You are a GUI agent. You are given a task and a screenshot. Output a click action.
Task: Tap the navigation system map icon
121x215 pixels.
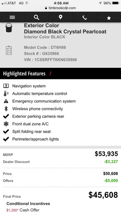(6, 86)
